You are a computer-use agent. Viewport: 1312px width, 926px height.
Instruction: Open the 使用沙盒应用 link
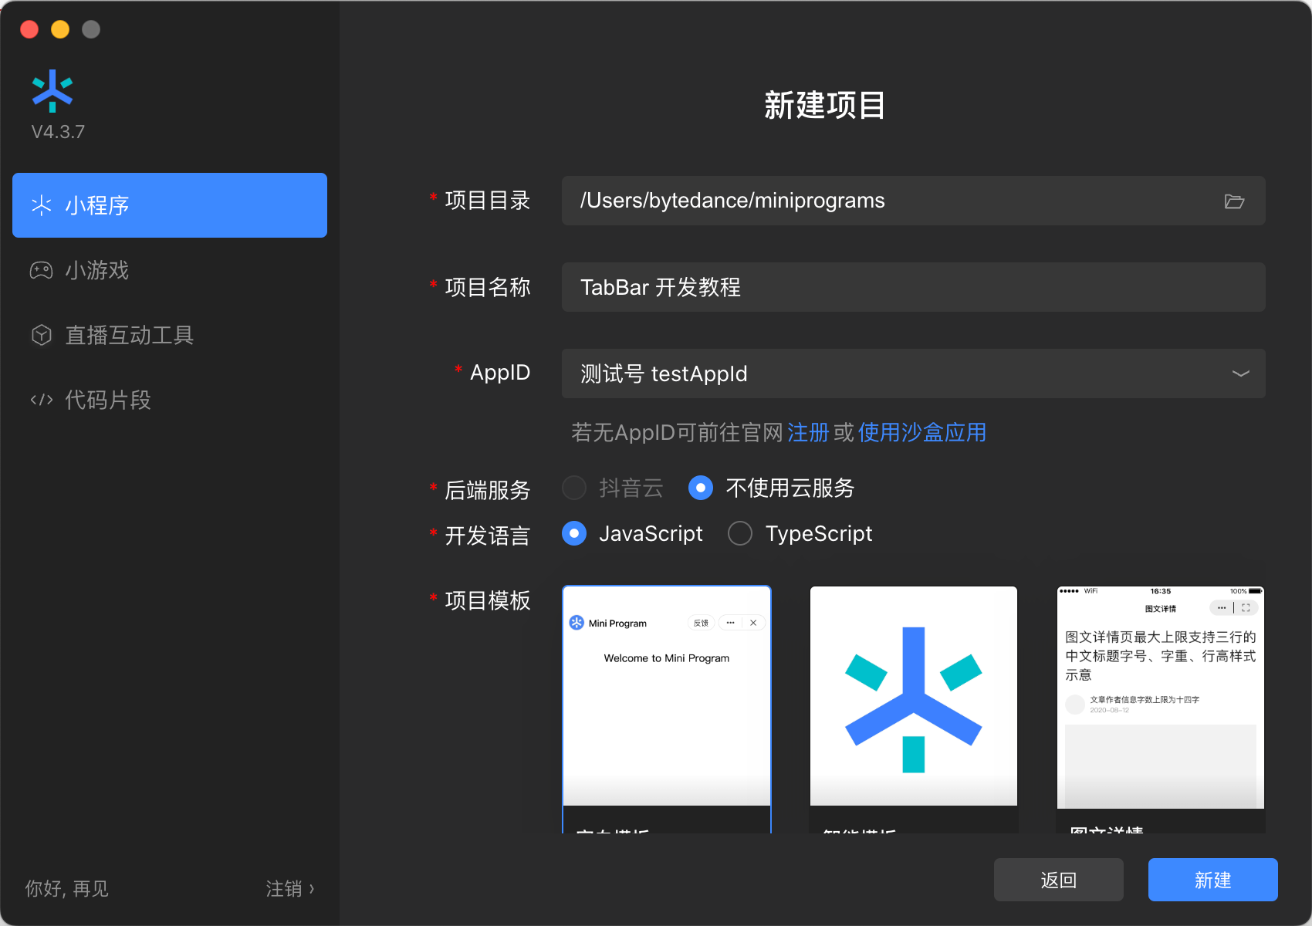[922, 432]
